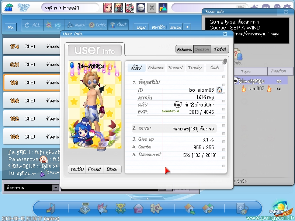
Task: Open the gift box icon in bottom bar
Action: (x=103, y=208)
